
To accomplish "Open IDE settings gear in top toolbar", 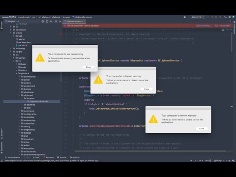I will coord(230,17).
